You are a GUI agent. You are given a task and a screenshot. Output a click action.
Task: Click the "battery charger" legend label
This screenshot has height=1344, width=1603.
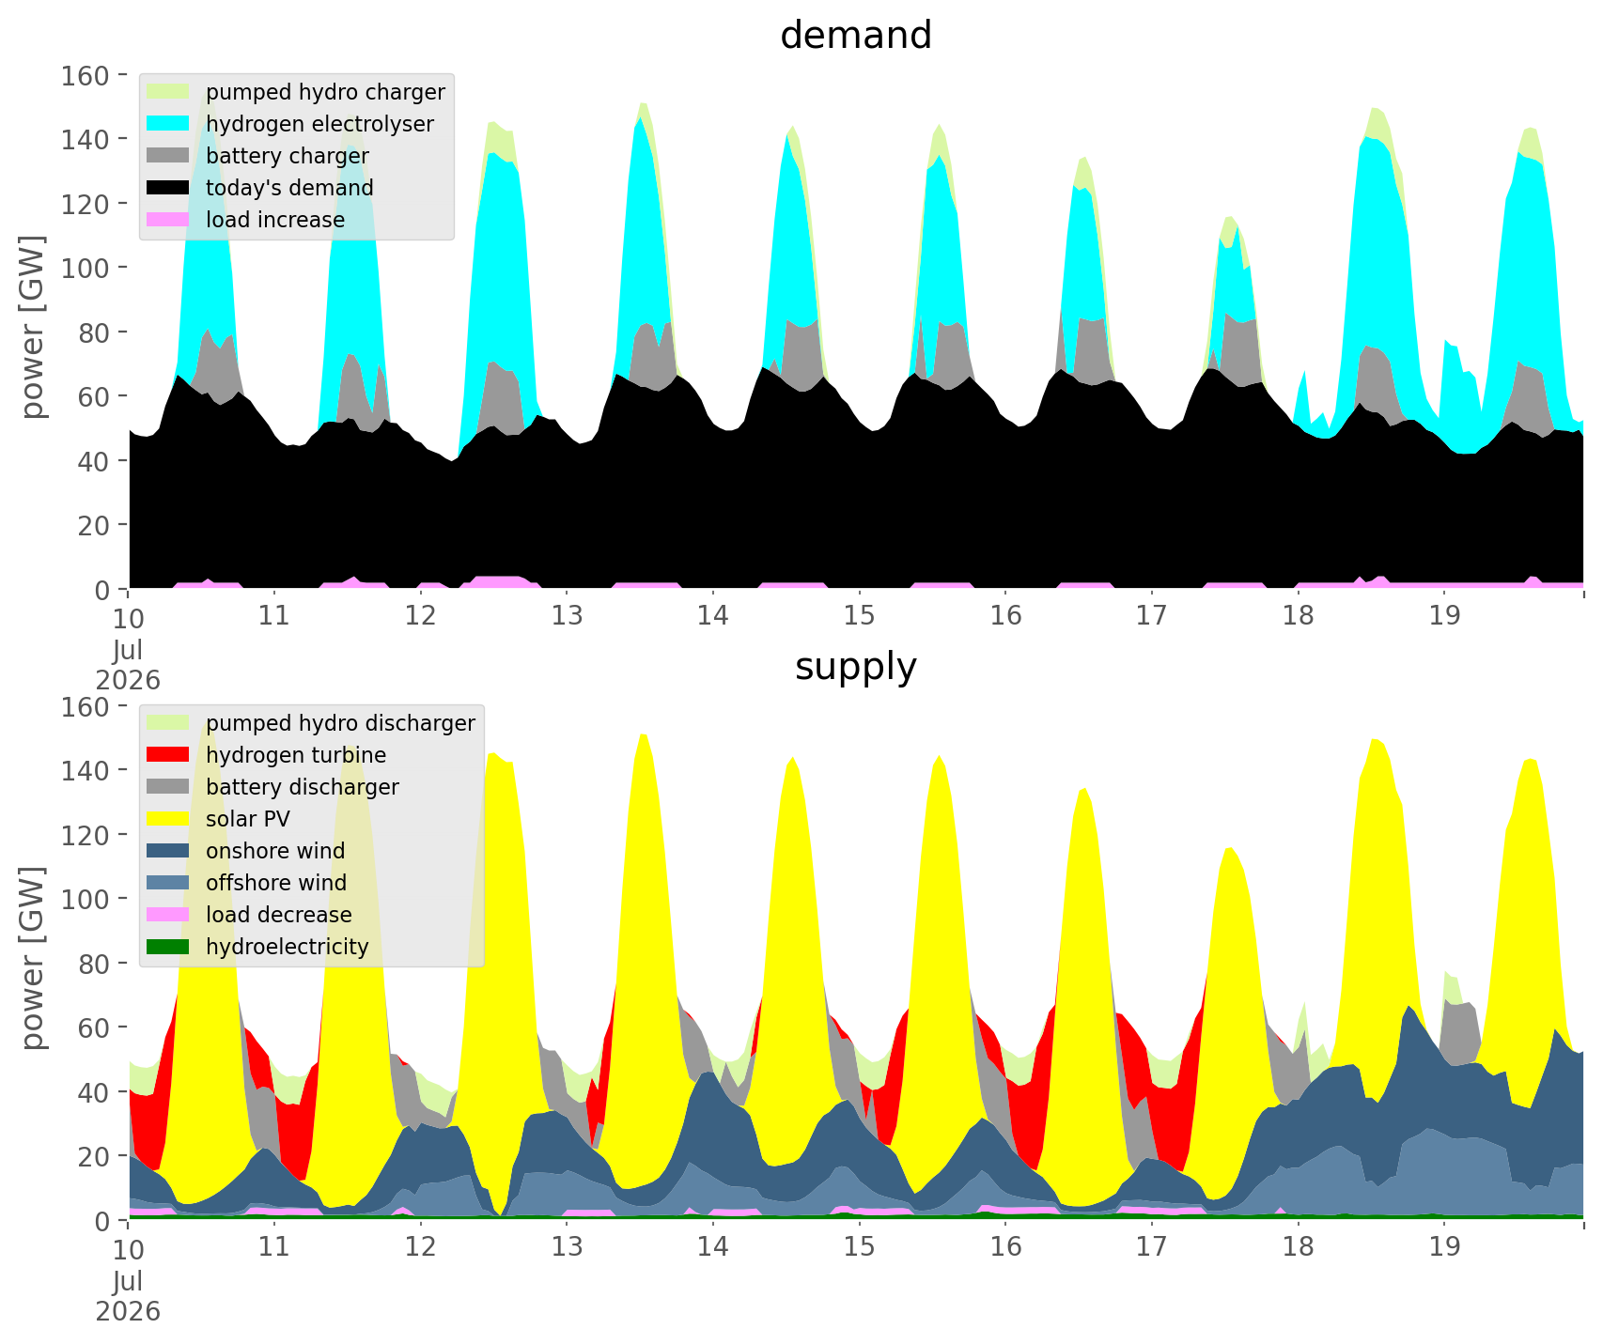point(288,157)
